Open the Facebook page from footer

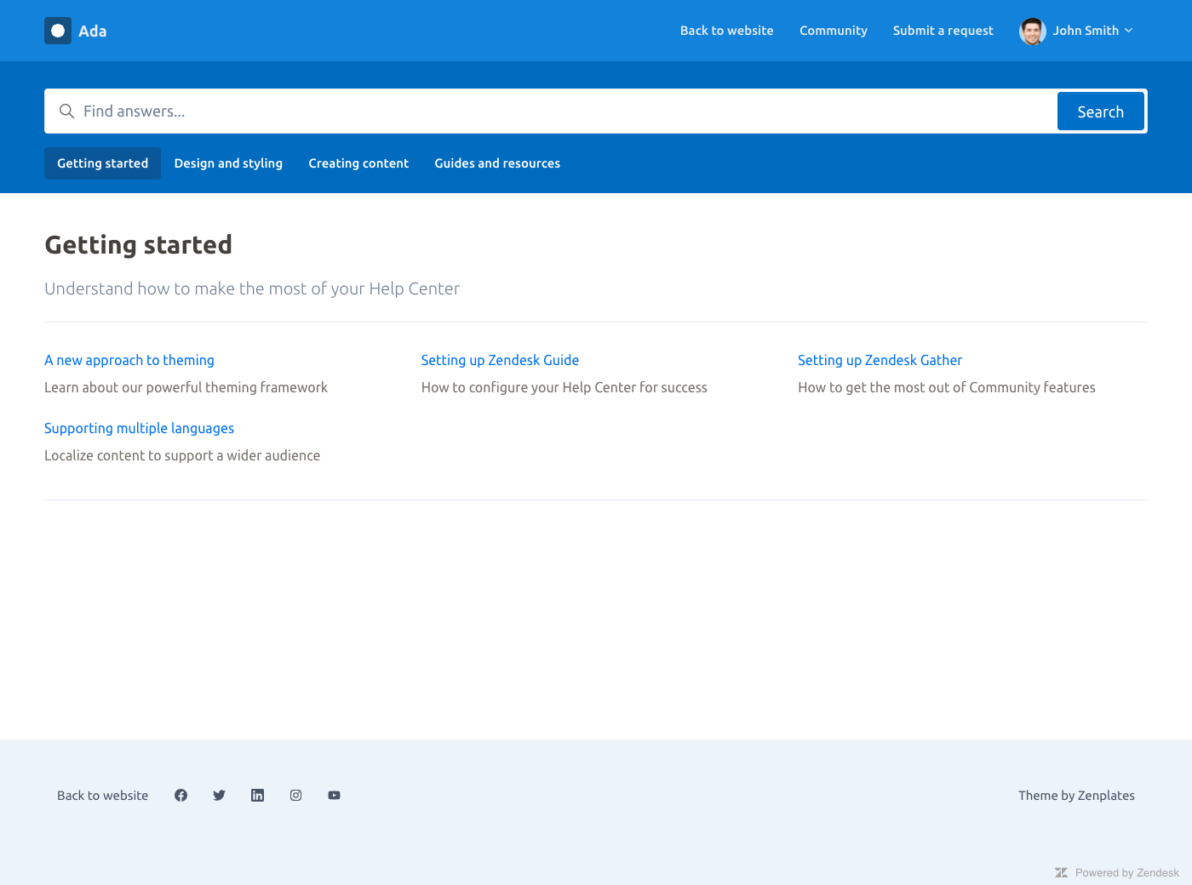tap(181, 795)
